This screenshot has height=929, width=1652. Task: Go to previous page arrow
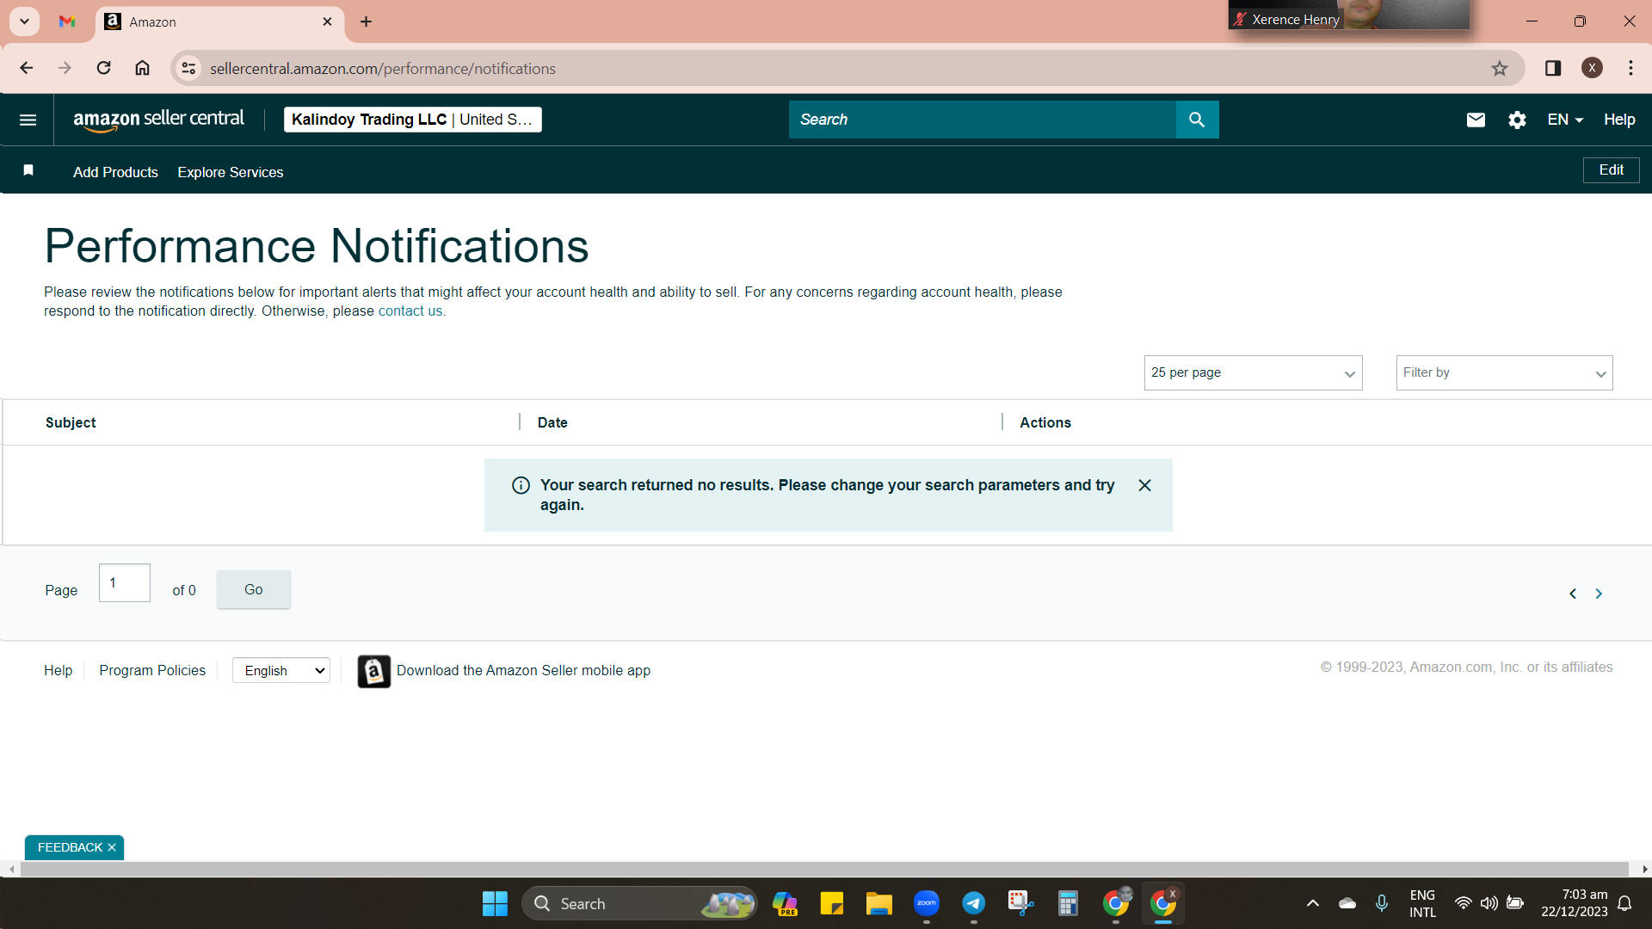point(1573,594)
